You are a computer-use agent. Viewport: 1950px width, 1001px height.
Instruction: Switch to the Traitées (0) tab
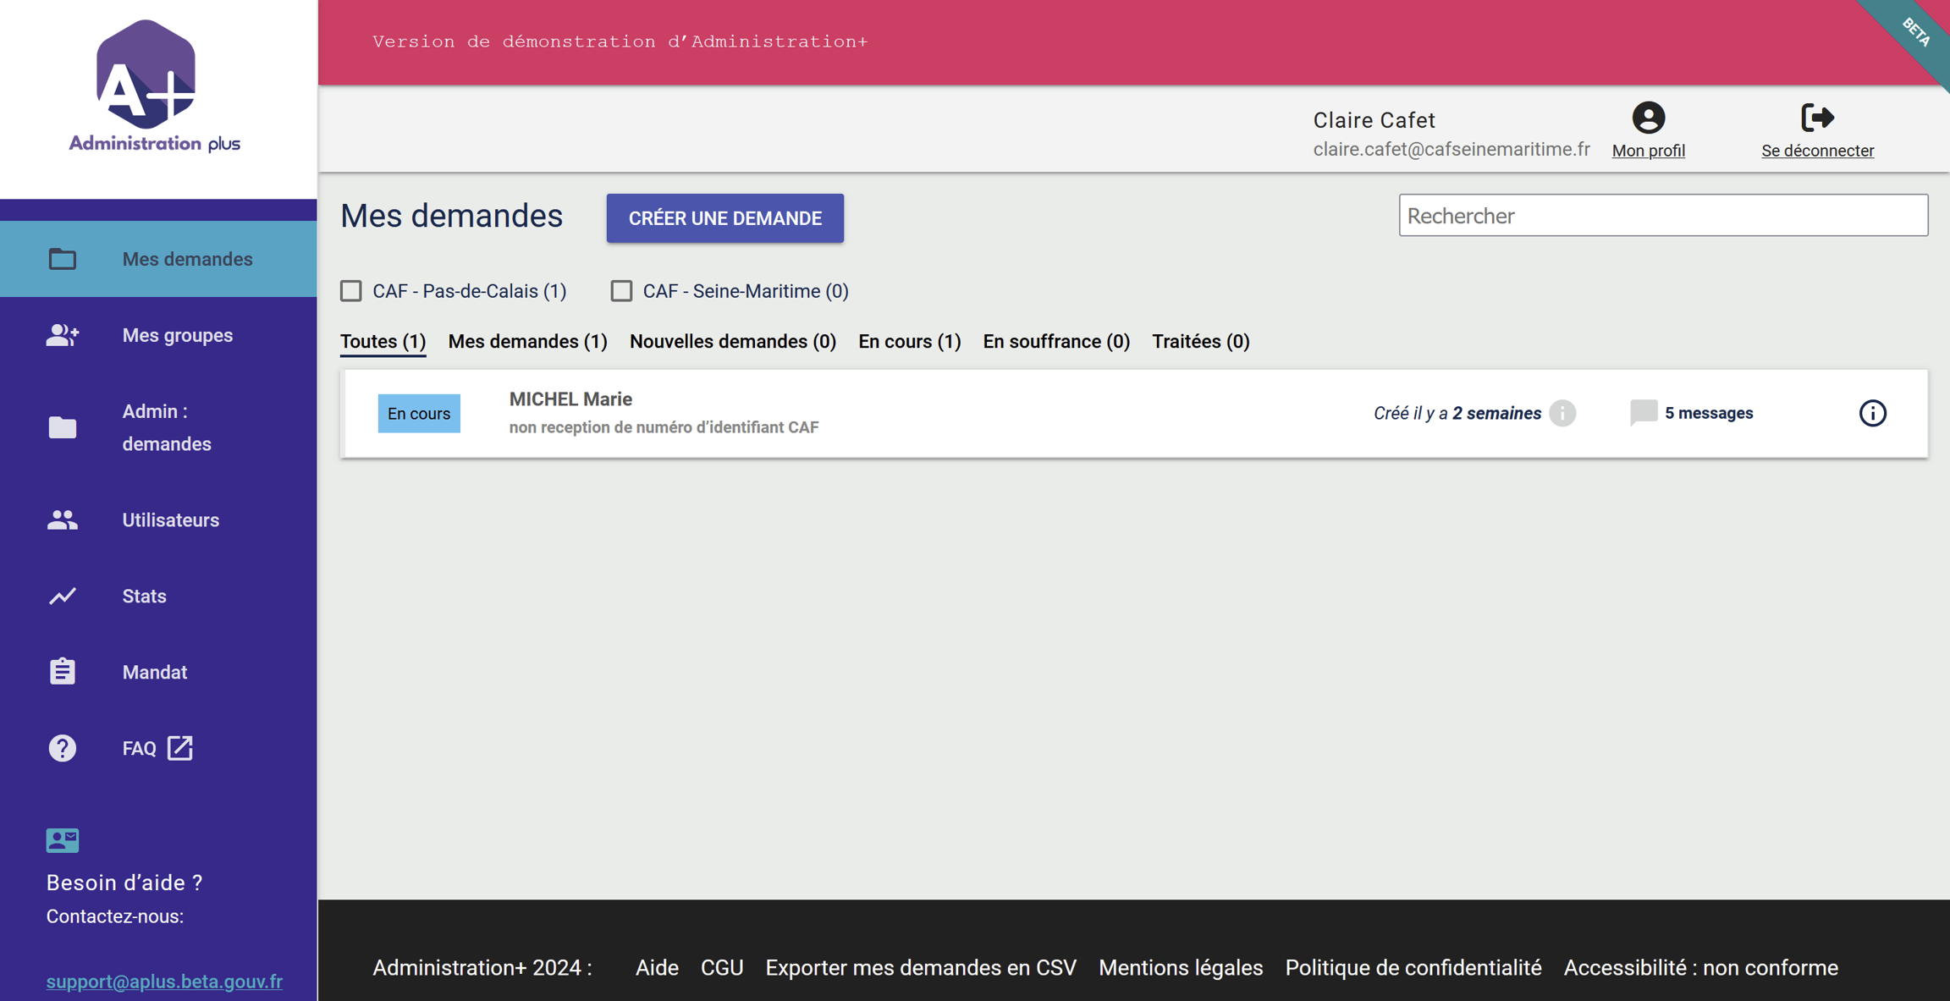click(x=1200, y=341)
